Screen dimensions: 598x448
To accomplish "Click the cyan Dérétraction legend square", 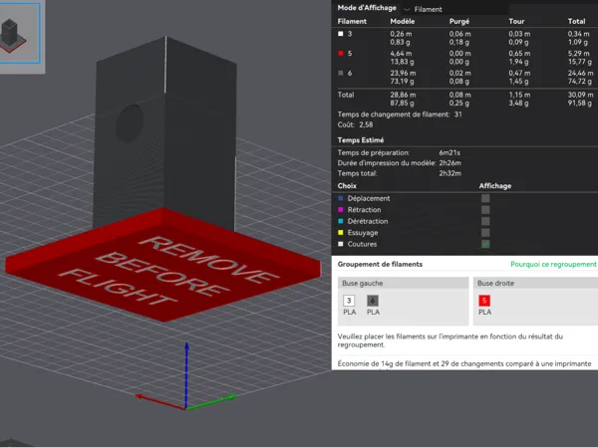I will click(x=341, y=221).
